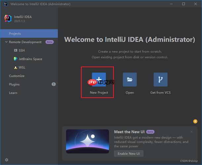Open the settings gear in the sidebar
The width and height of the screenshot is (202, 165).
pyautogui.click(x=7, y=160)
